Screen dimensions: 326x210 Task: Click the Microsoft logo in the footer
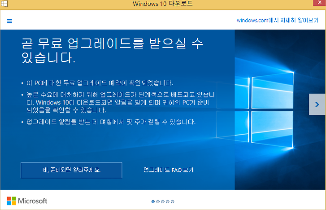(x=27, y=201)
